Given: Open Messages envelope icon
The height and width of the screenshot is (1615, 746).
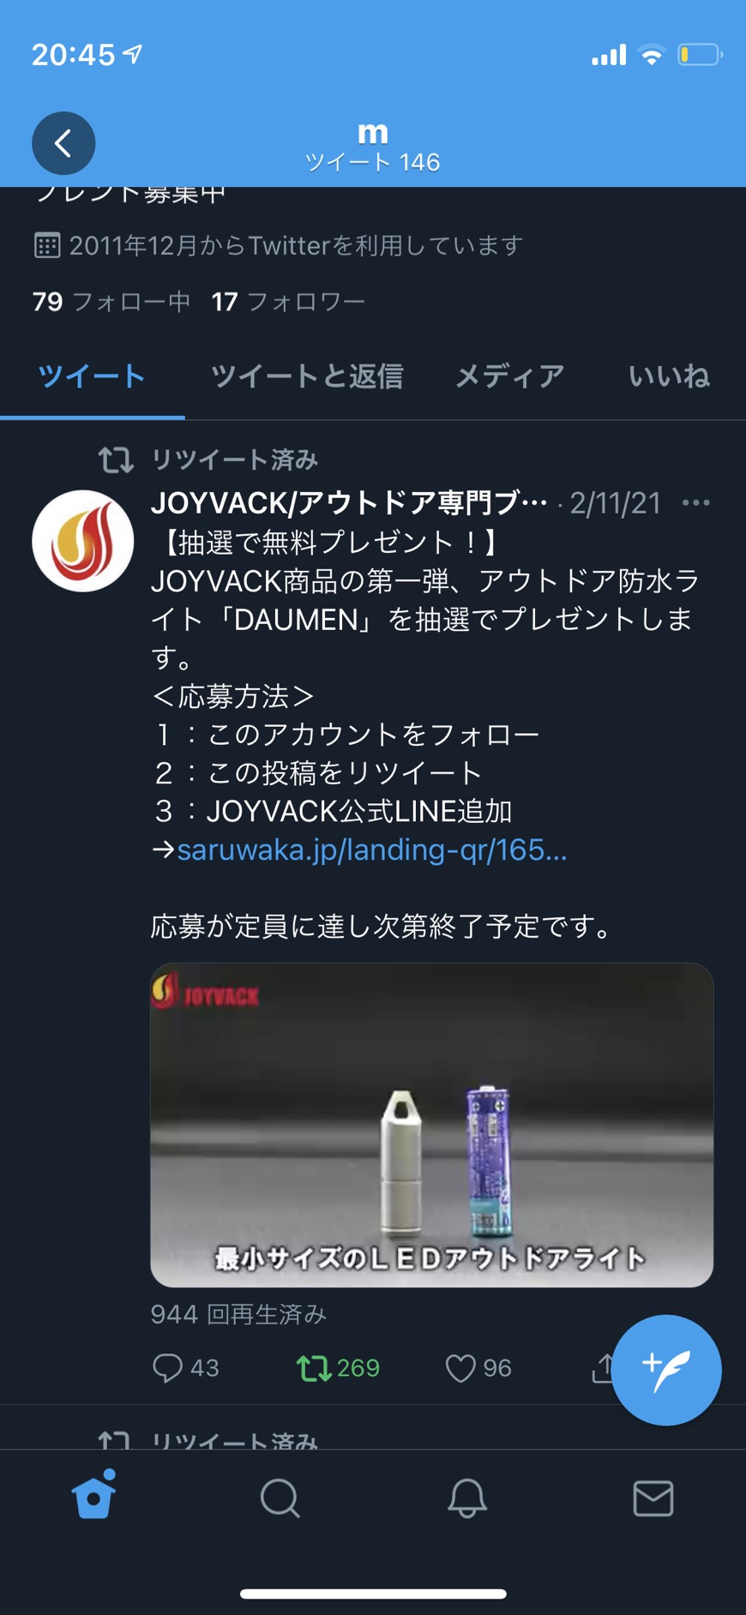Looking at the screenshot, I should [653, 1498].
